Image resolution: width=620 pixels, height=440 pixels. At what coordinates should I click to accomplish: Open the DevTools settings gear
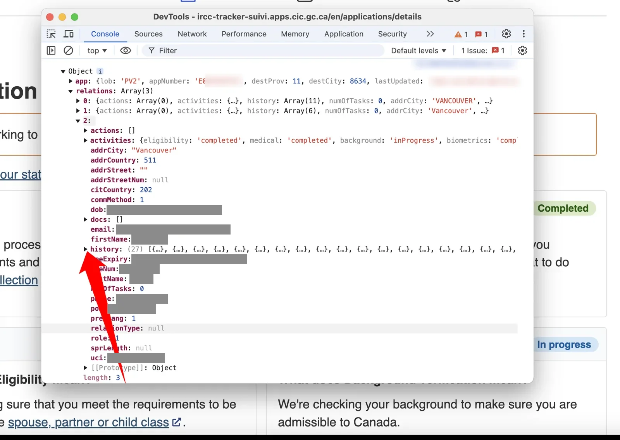[x=506, y=34]
